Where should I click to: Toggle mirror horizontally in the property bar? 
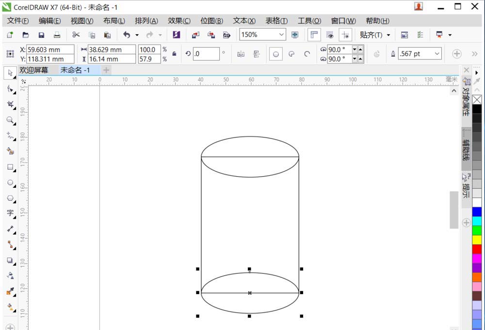[241, 53]
